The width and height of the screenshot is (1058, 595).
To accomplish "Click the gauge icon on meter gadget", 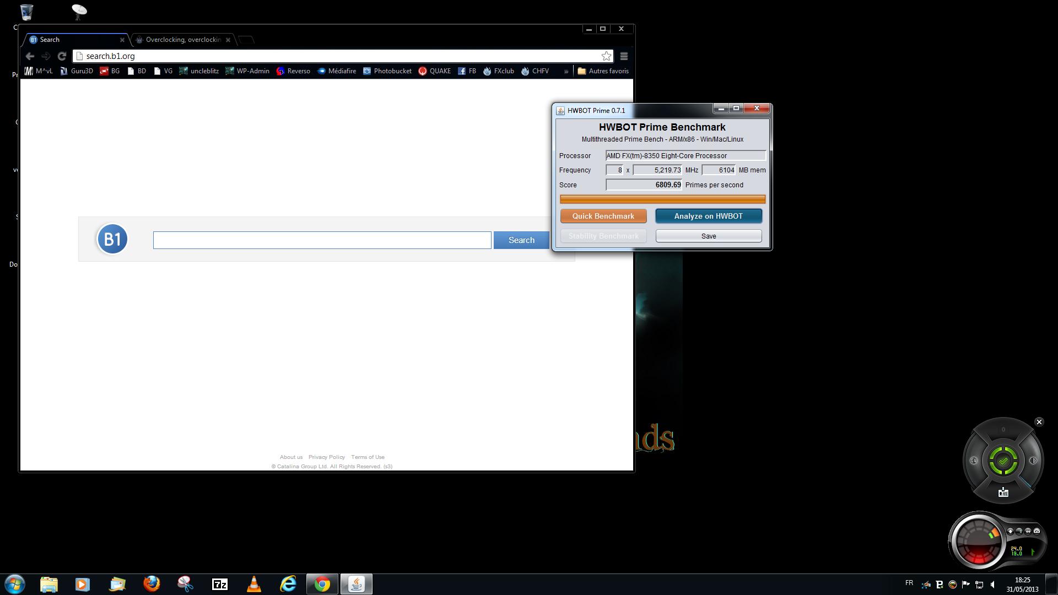I will 1037,531.
